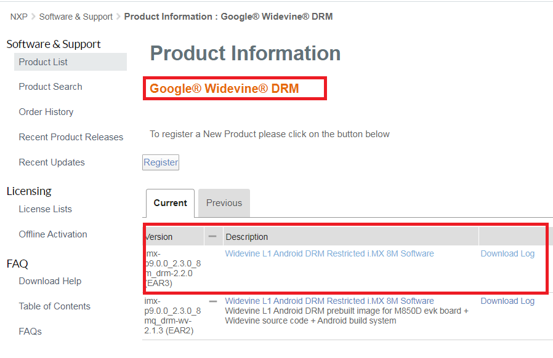
Task: Open Download Log for the EAR2 version
Action: point(507,301)
